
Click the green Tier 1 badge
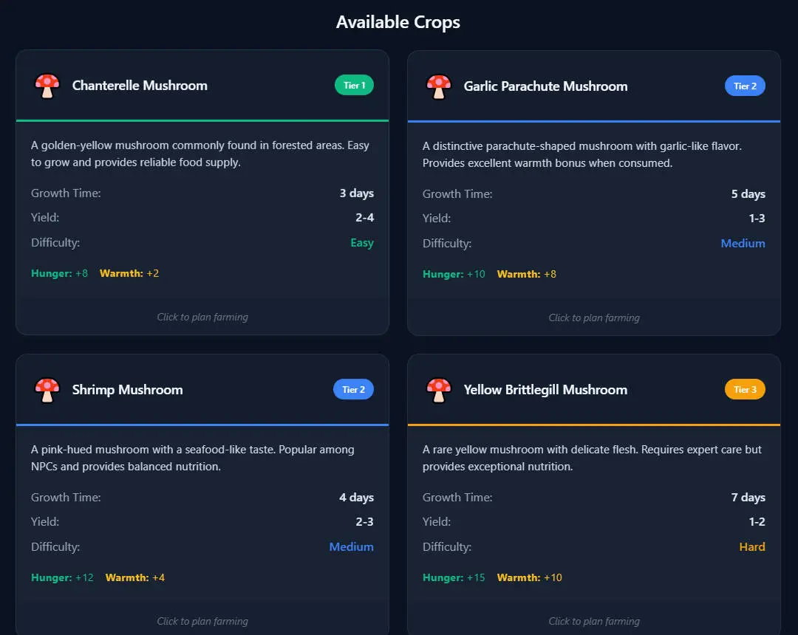click(x=354, y=86)
